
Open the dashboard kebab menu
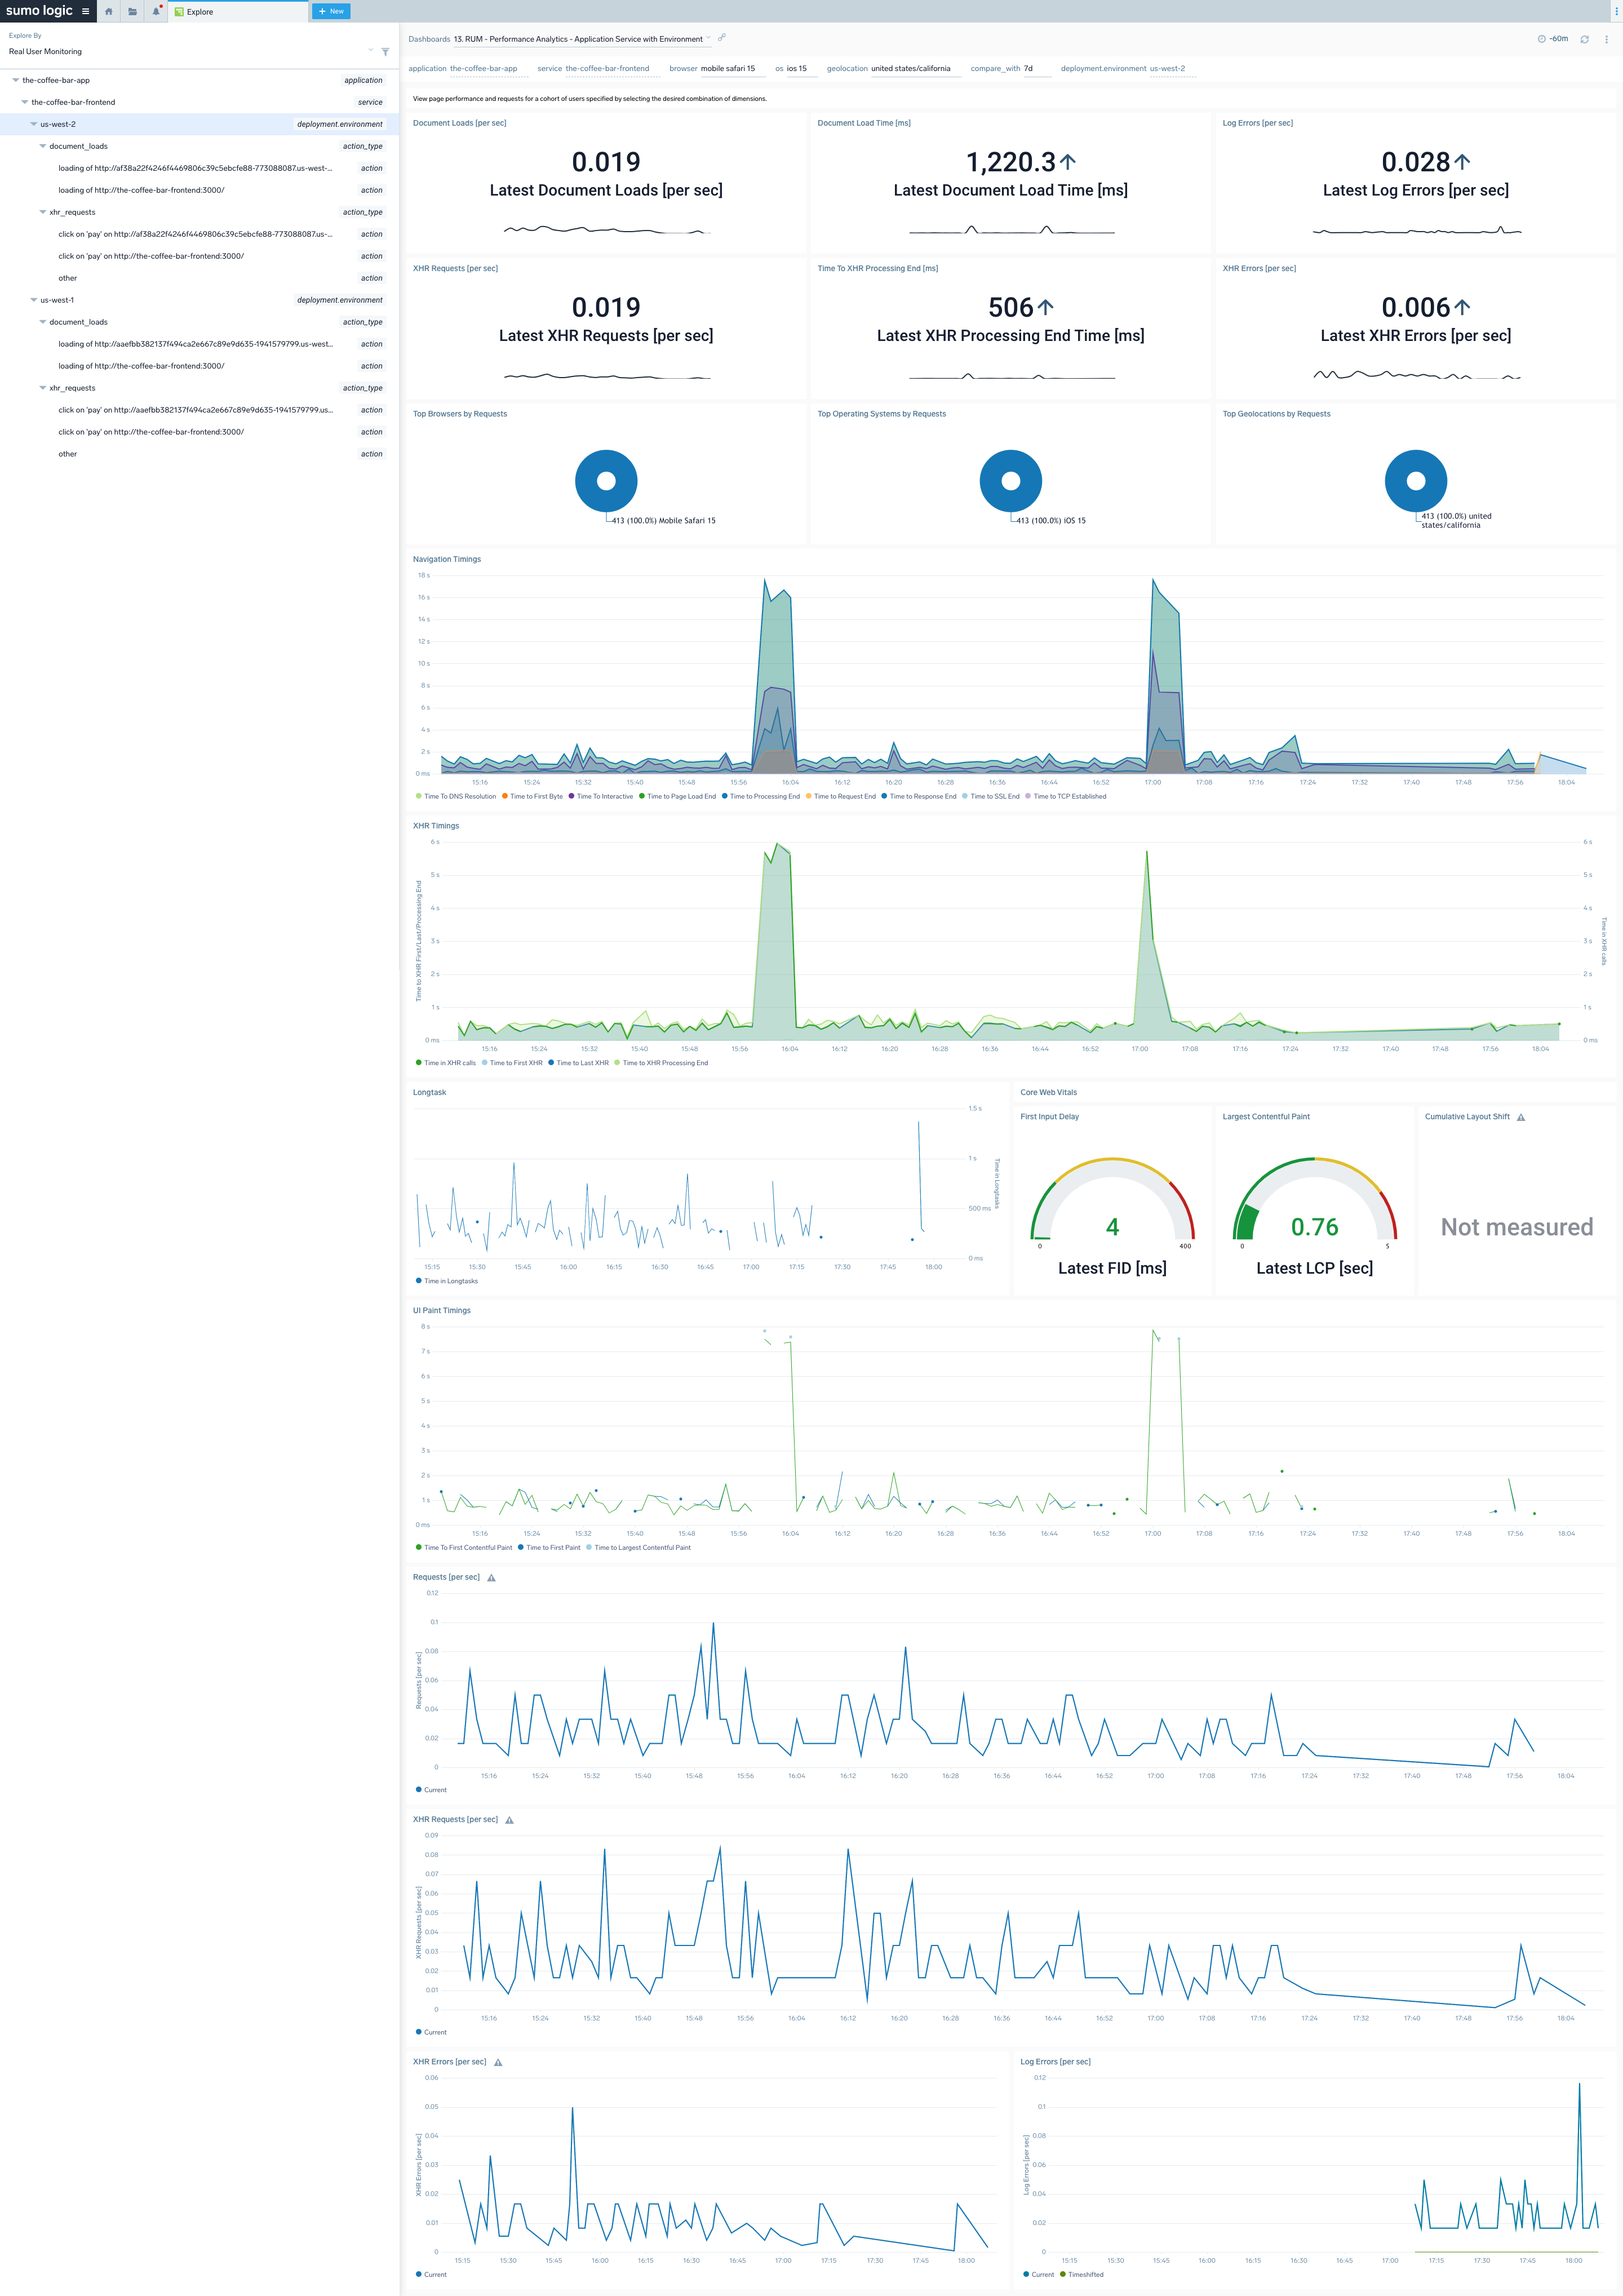point(1606,39)
